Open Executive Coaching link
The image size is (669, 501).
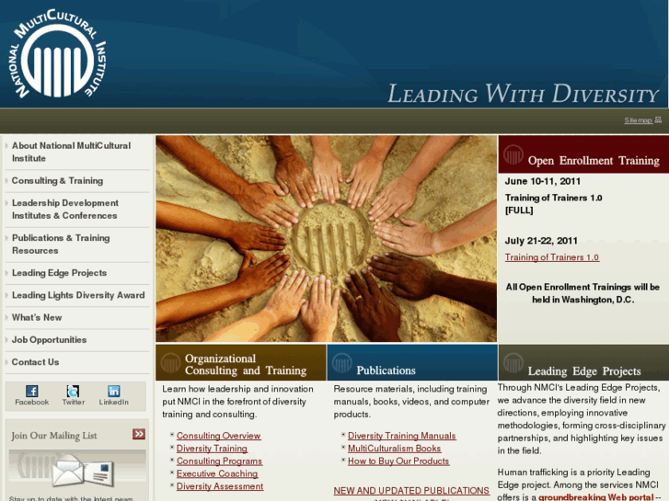[217, 473]
